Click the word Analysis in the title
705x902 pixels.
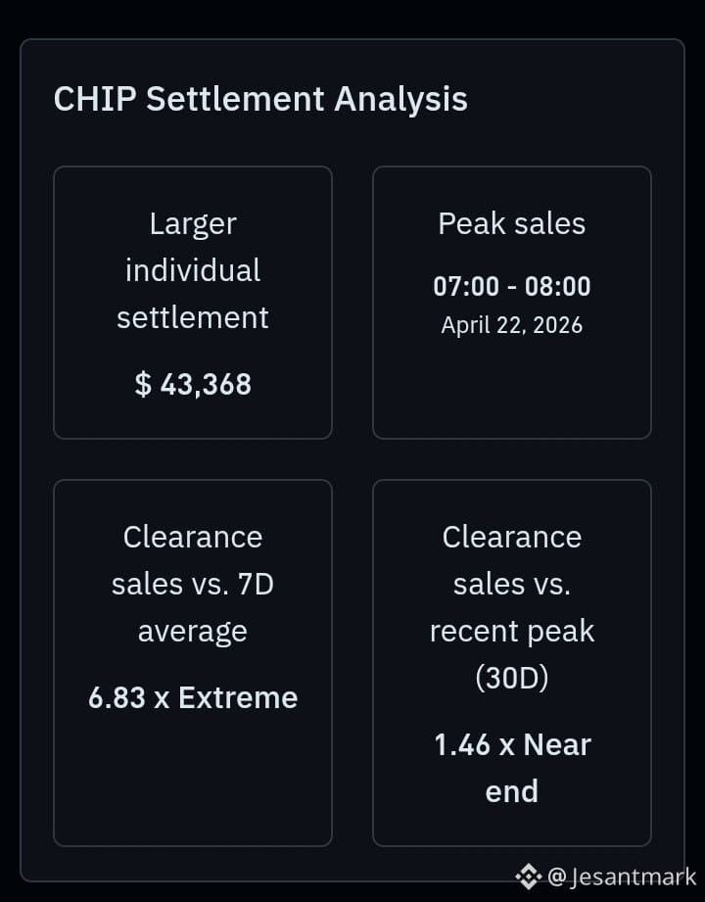(x=400, y=99)
